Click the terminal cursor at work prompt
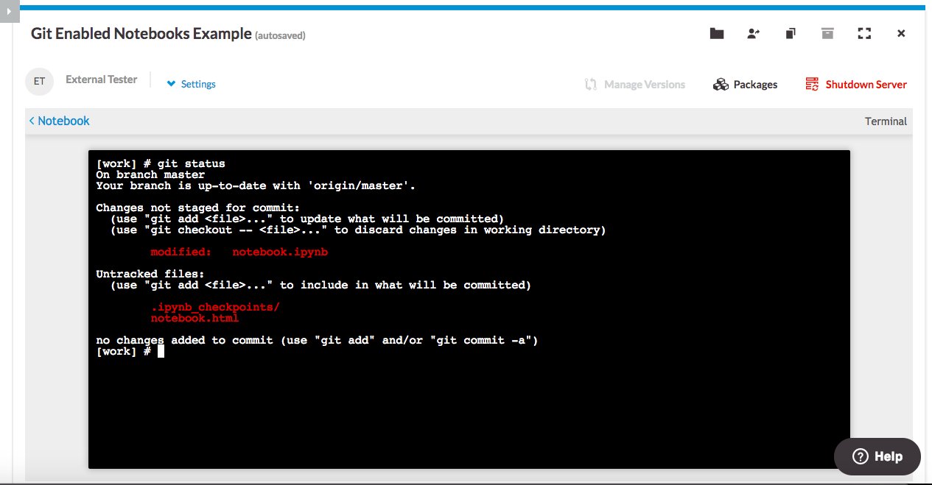Viewport: 932px width, 485px height. coord(161,352)
